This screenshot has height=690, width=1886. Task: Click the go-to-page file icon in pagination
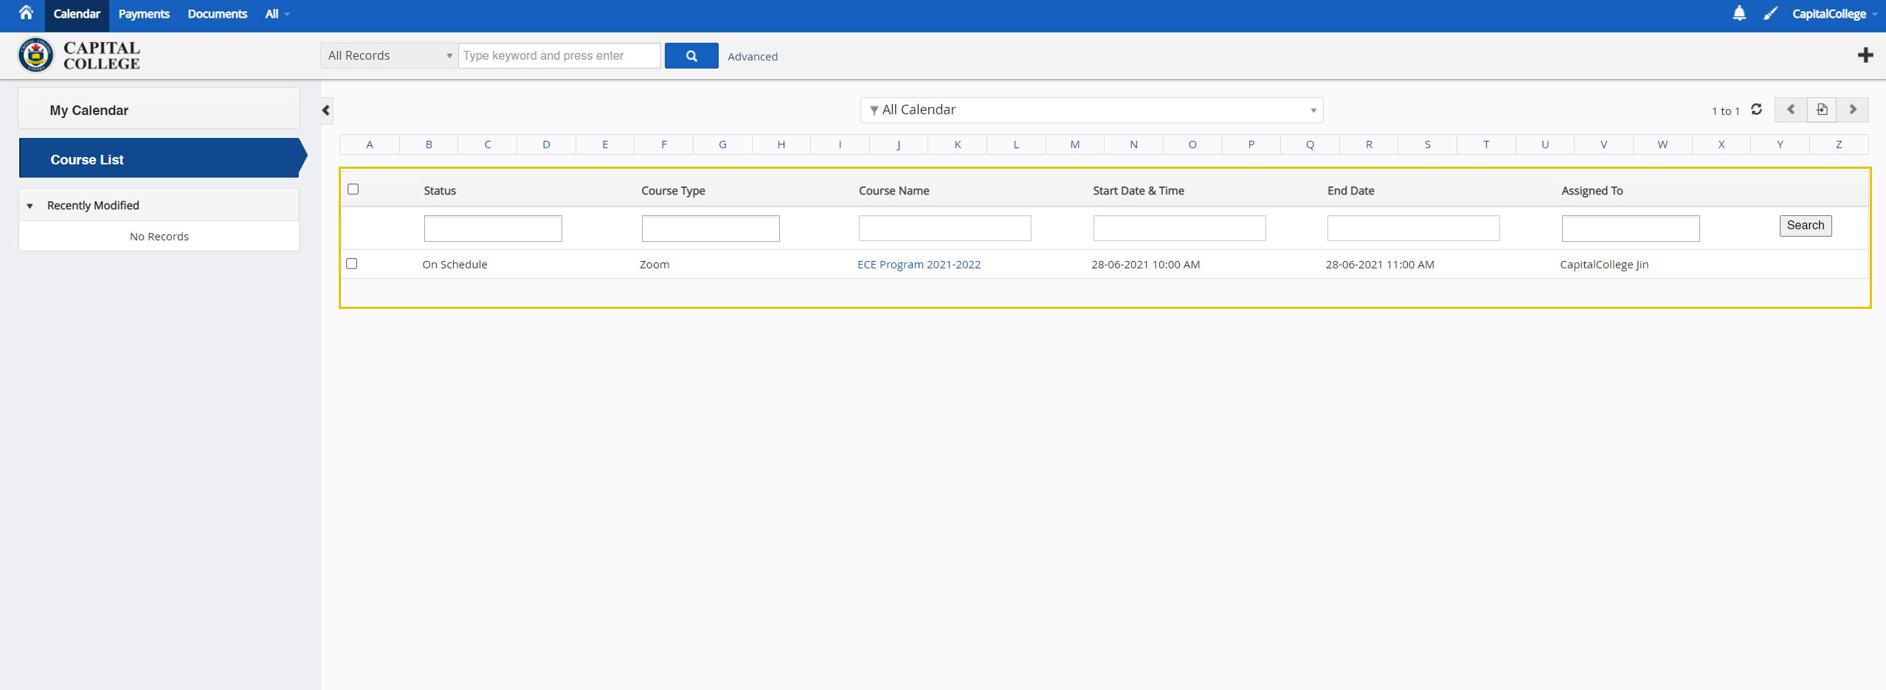coord(1822,109)
